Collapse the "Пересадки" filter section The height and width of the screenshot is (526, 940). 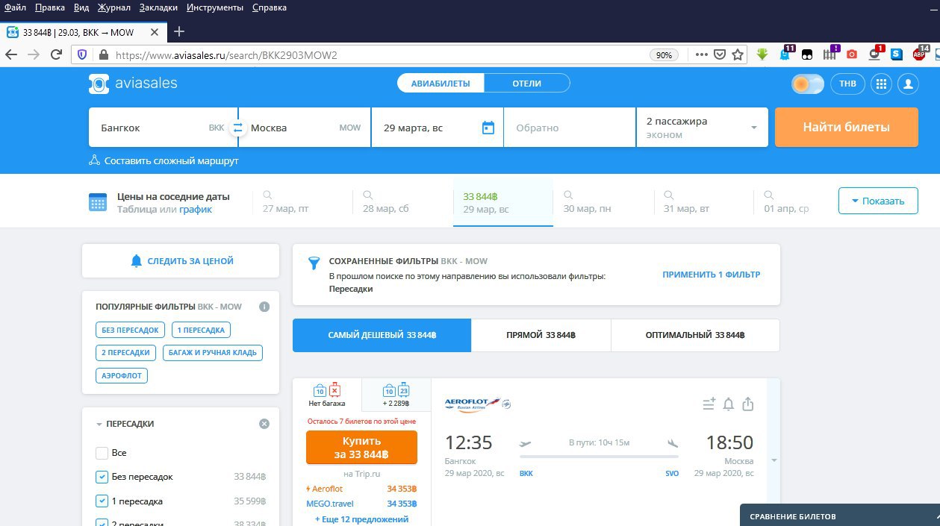[x=99, y=425]
